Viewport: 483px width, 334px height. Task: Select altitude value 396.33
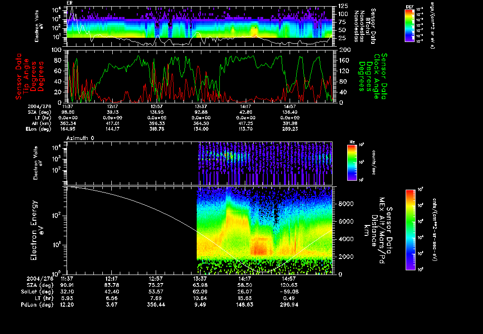point(157,124)
